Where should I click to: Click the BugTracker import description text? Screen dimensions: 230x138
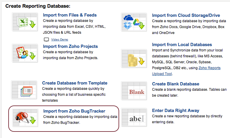(80, 119)
